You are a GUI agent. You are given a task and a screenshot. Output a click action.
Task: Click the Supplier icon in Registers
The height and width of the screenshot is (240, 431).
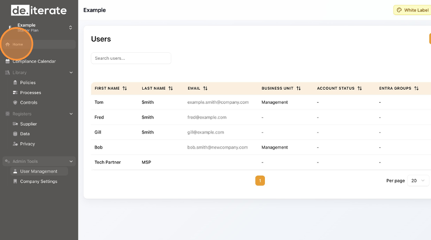coord(15,124)
